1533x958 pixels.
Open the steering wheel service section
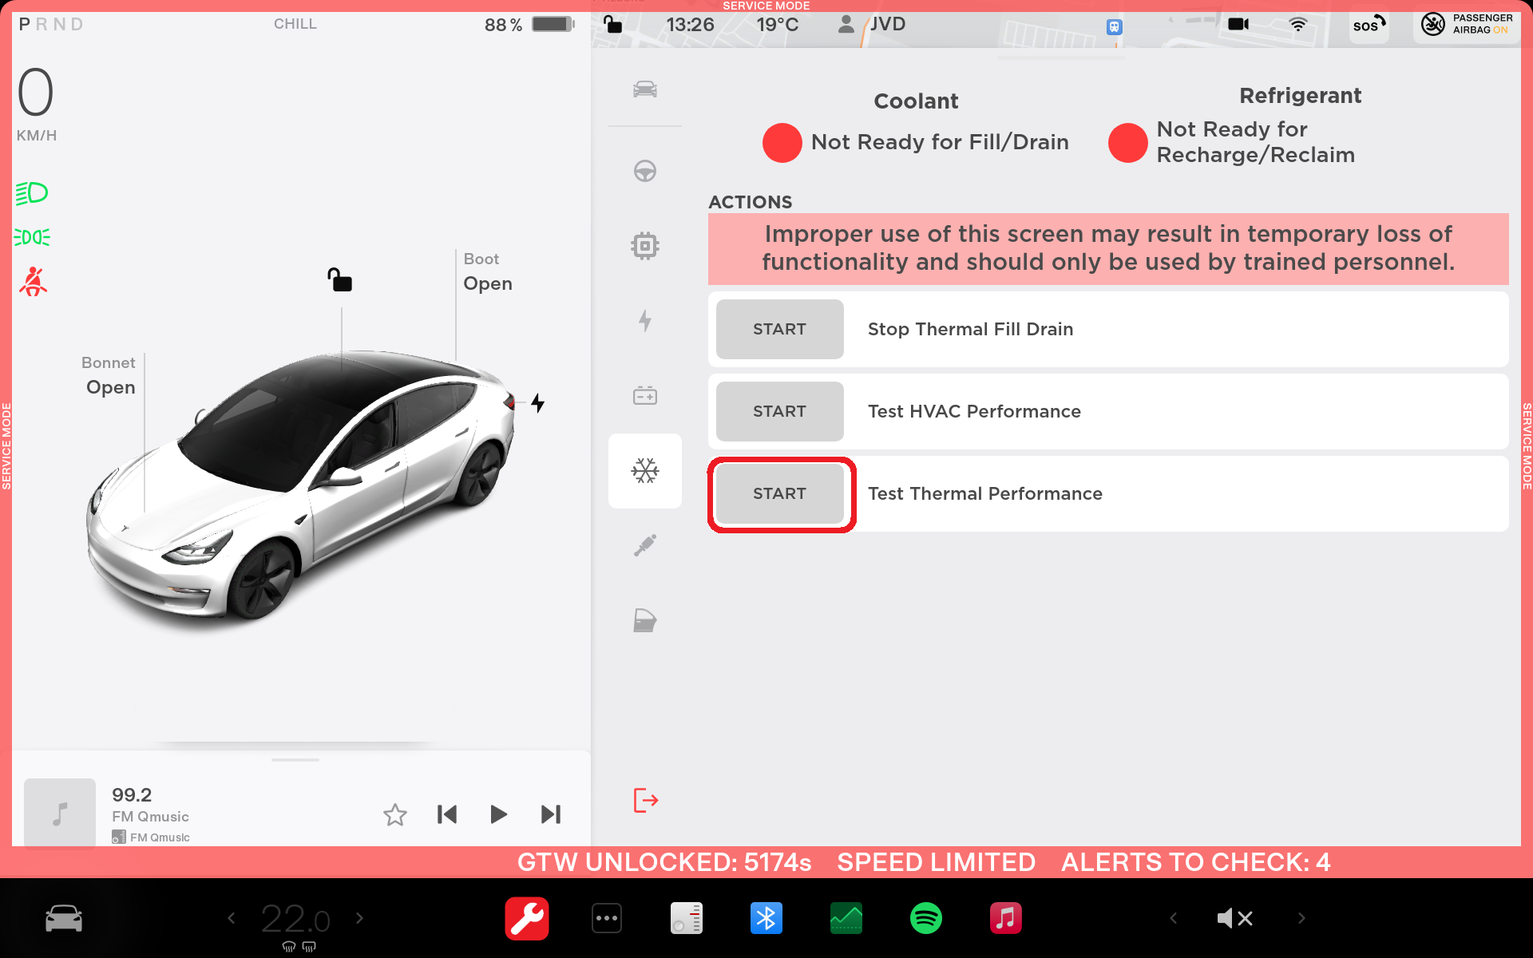pos(644,171)
